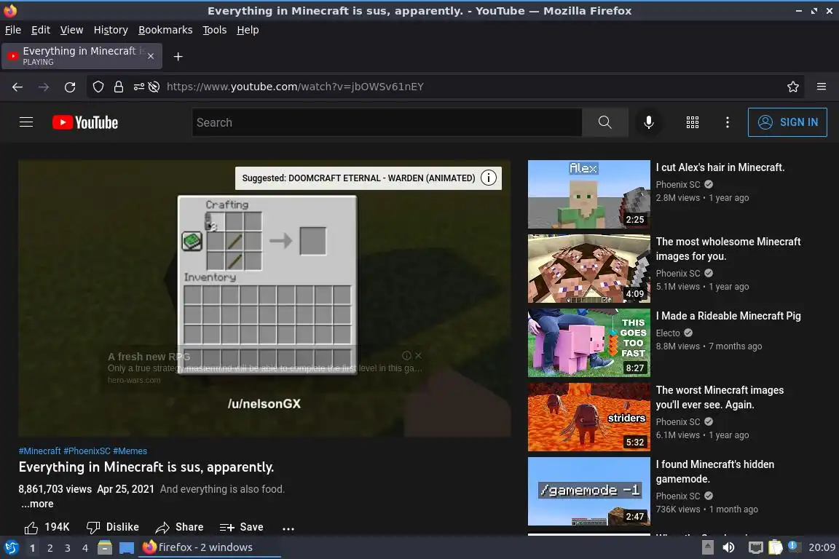Open hidden gamemode video thumbnail

588,491
